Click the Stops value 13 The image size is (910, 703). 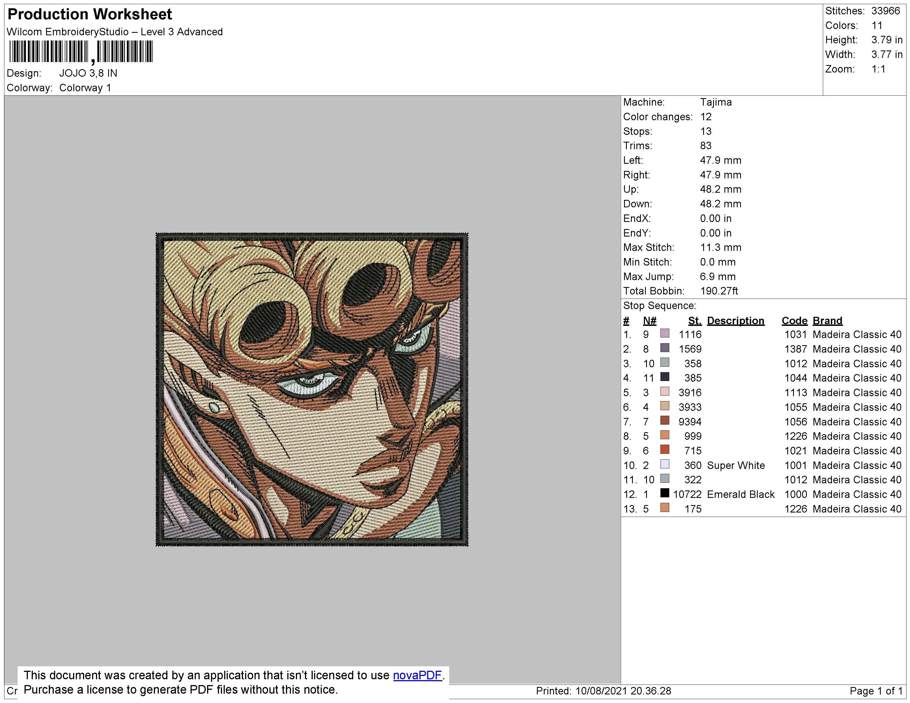pos(706,132)
